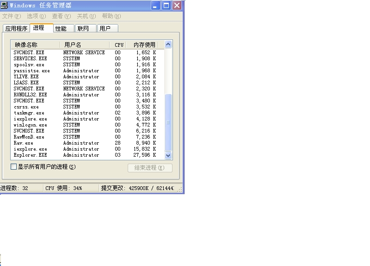Minimize the Task Manager window
370x266 pixels.
[155, 6]
